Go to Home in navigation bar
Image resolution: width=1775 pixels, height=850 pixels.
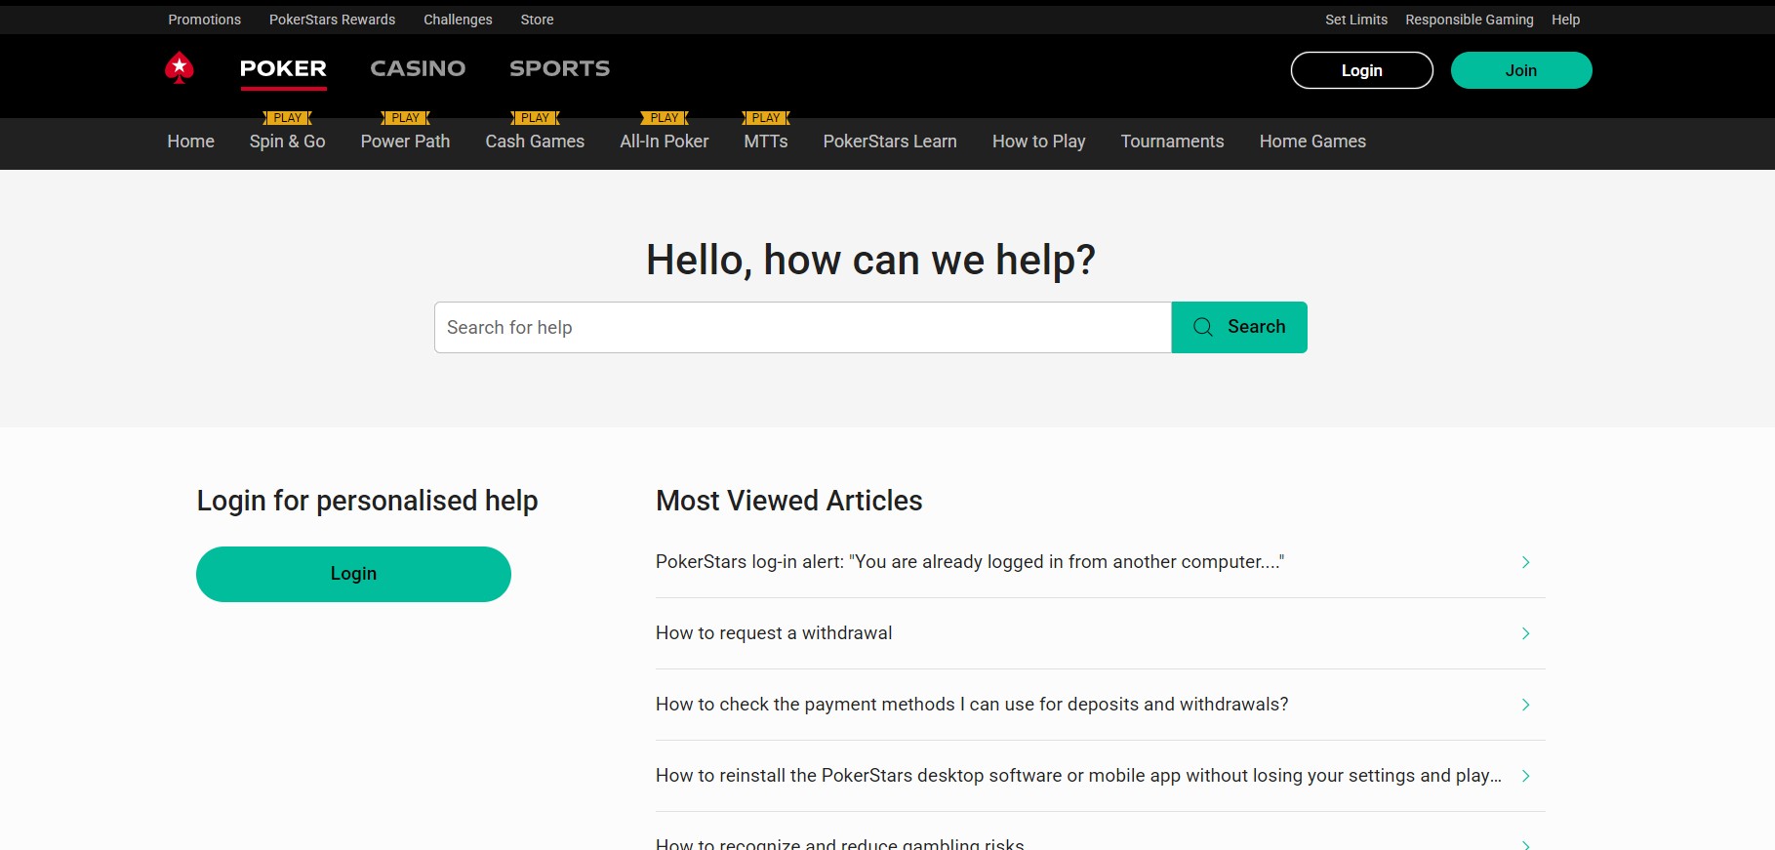tap(190, 142)
